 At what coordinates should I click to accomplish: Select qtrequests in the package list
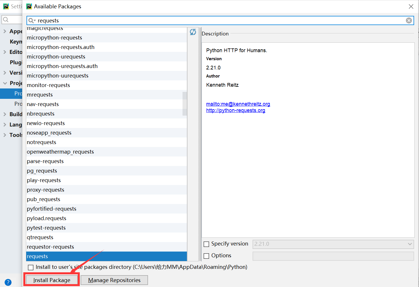(107, 237)
